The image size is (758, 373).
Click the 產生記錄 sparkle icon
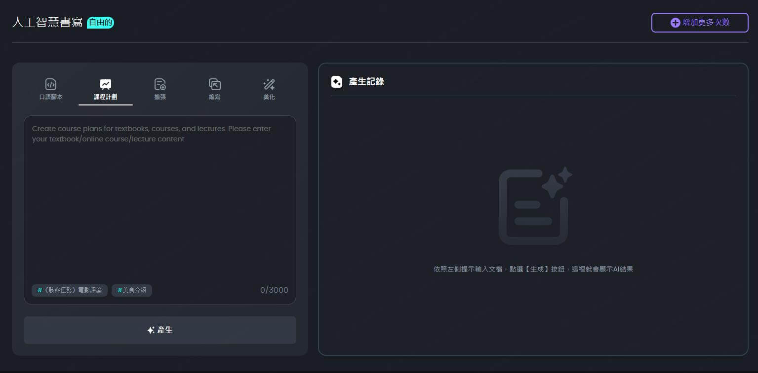[337, 82]
